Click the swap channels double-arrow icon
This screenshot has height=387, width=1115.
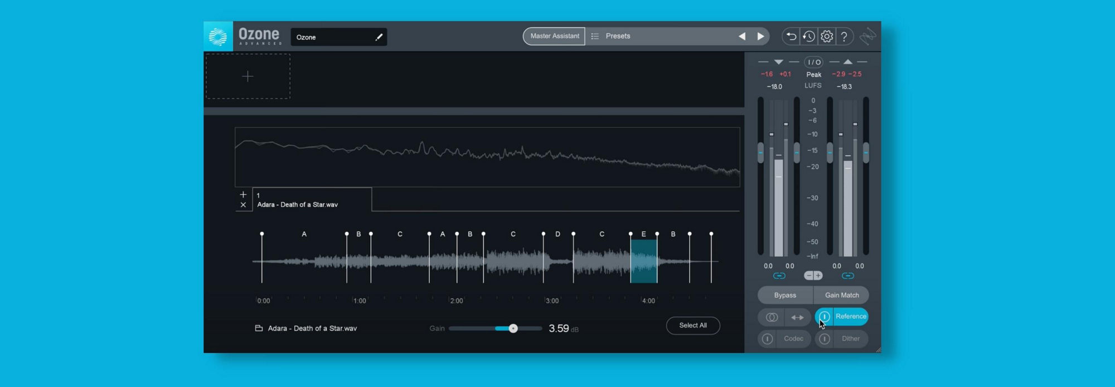[797, 317]
